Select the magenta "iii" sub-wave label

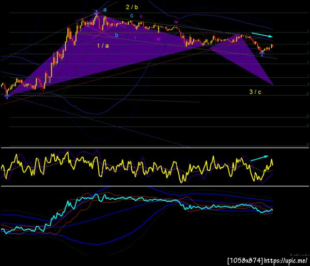click(x=159, y=39)
